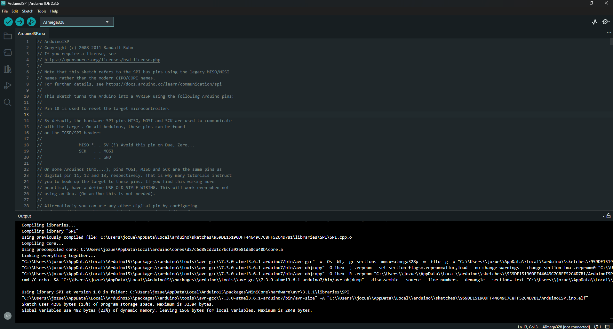Open the Serial Plotter
Screen dimensions: 613x329
(x=594, y=22)
